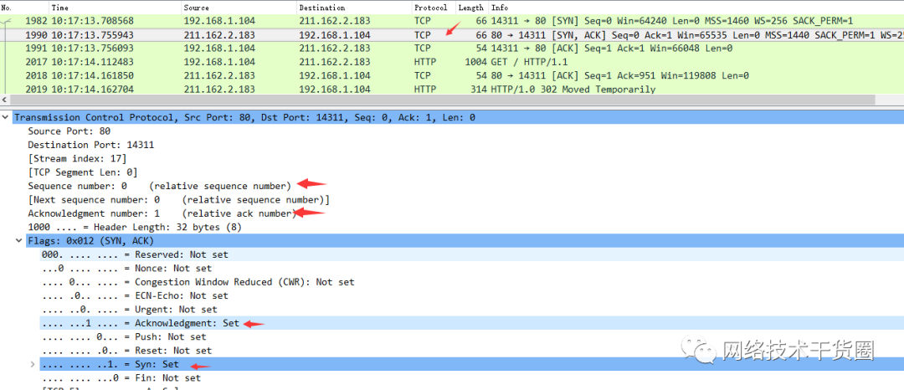The height and width of the screenshot is (390, 904).
Task: Select the [TCP Segment Len: 0] field
Action: [x=83, y=172]
